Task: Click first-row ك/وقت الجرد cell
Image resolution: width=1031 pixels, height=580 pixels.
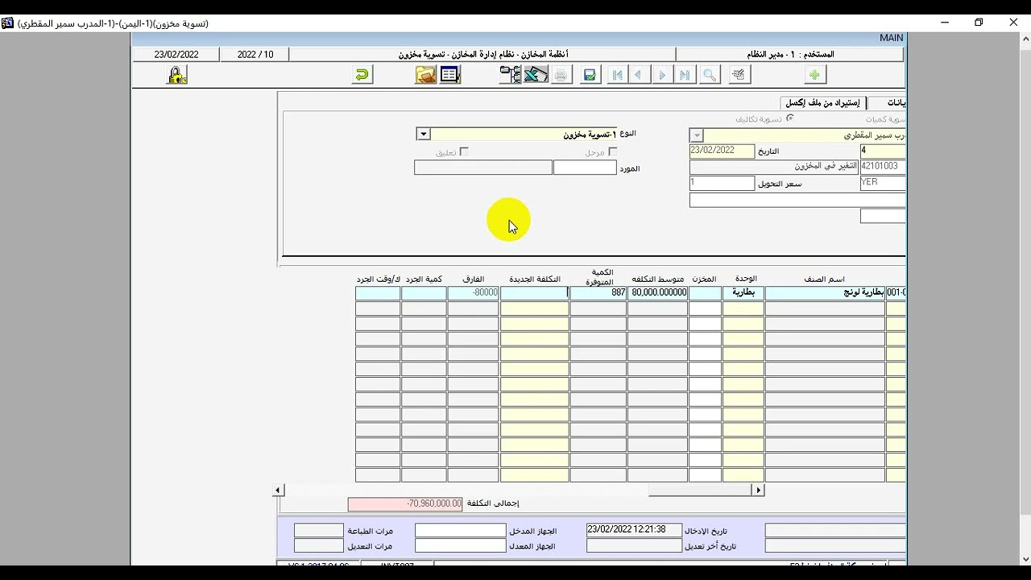Action: [x=378, y=293]
